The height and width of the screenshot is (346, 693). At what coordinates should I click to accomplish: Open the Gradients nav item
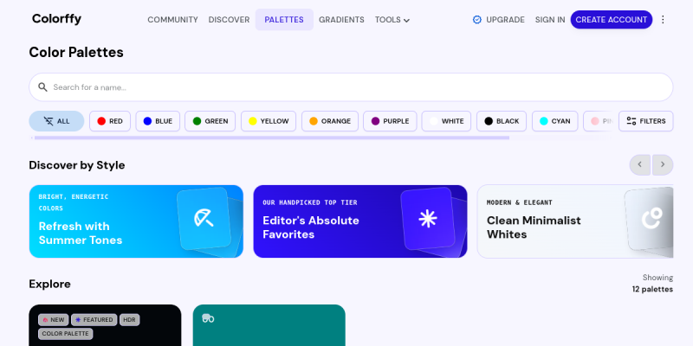(341, 20)
